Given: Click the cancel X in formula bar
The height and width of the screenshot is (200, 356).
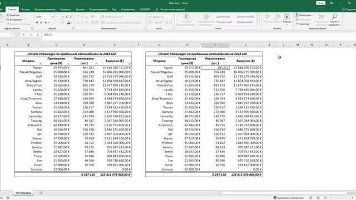Looking at the screenshot, I should (x=23, y=34).
